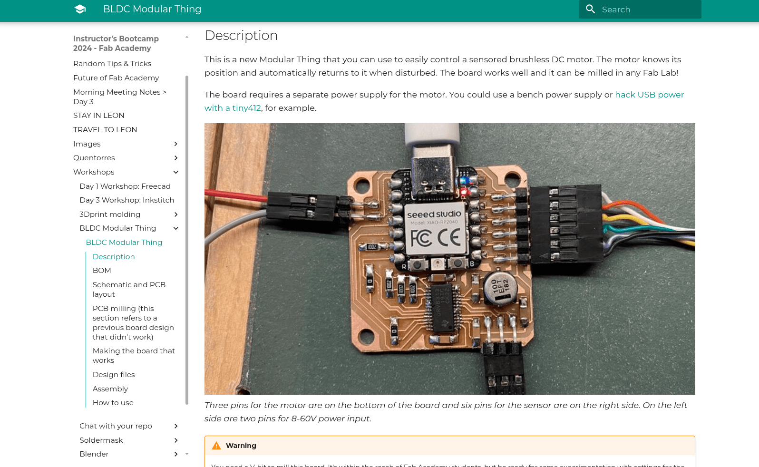Expand the Images section chevron
The height and width of the screenshot is (467, 759).
[x=176, y=144]
